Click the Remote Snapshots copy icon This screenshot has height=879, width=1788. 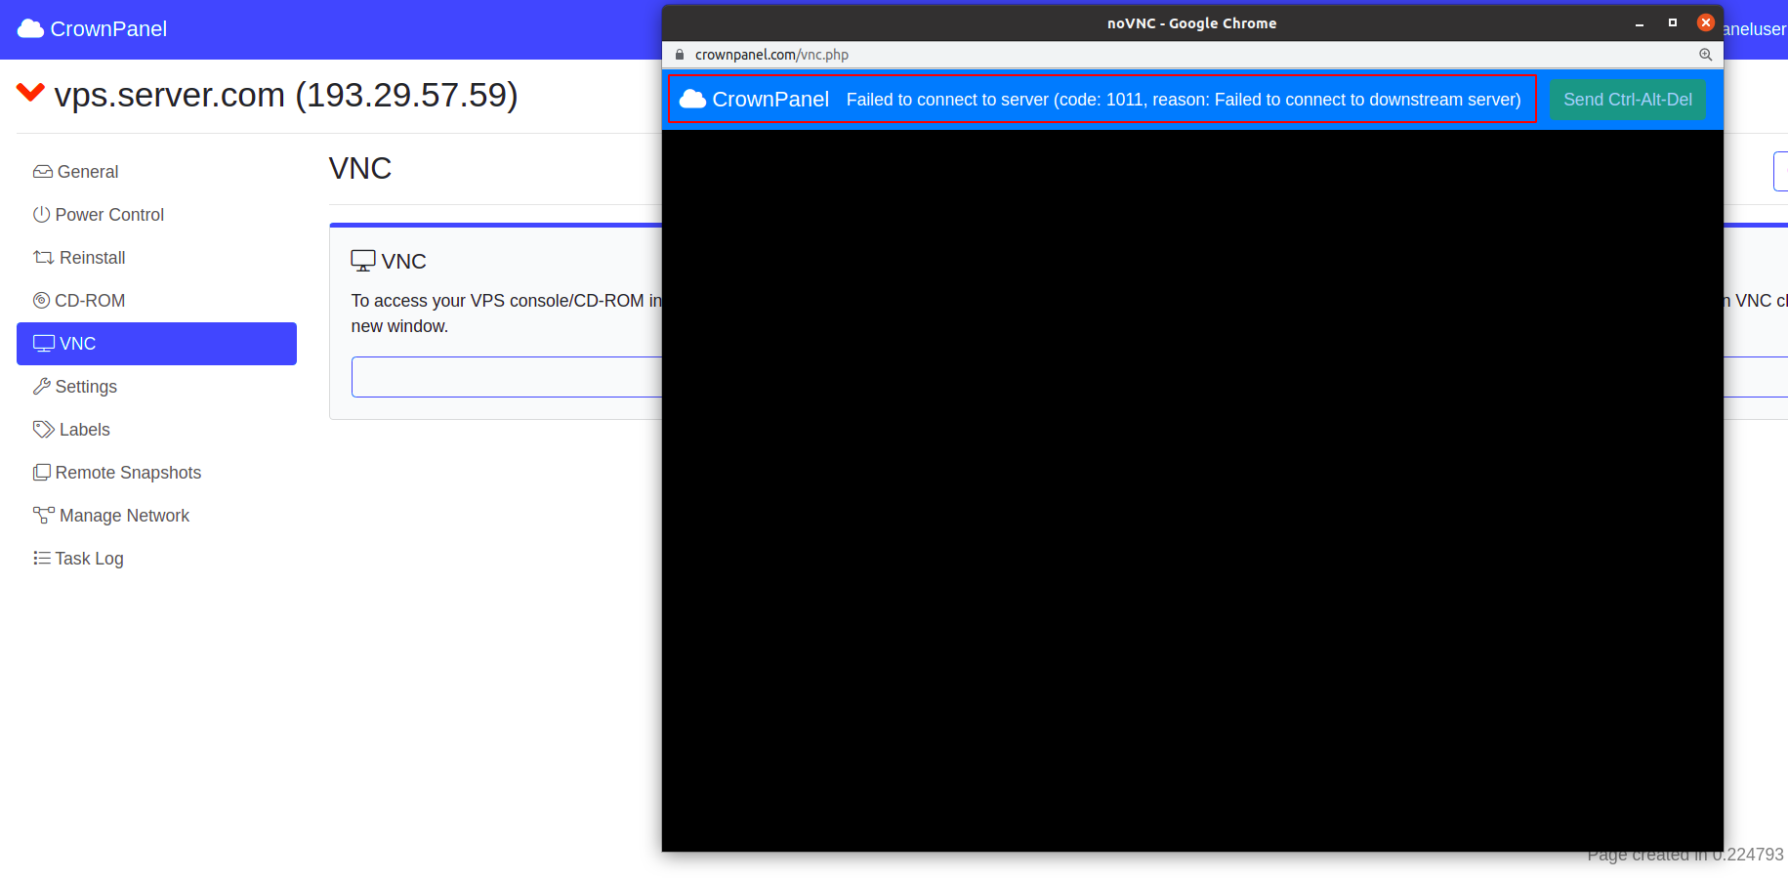[x=42, y=473]
